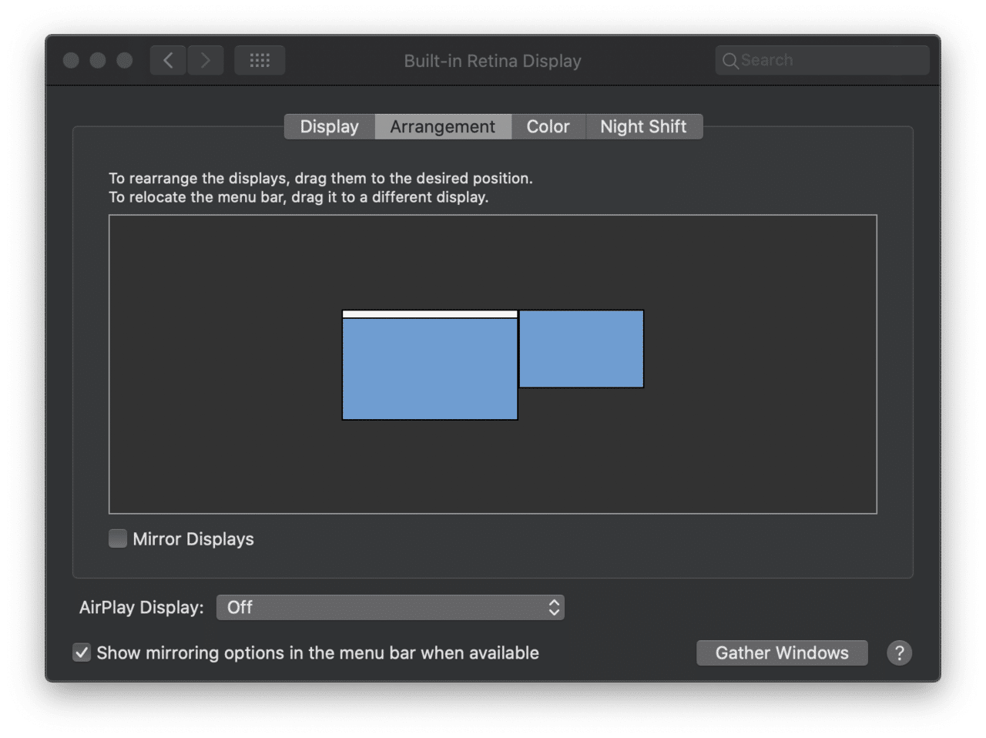Go back with the left chevron button
This screenshot has height=738, width=986.
point(168,60)
